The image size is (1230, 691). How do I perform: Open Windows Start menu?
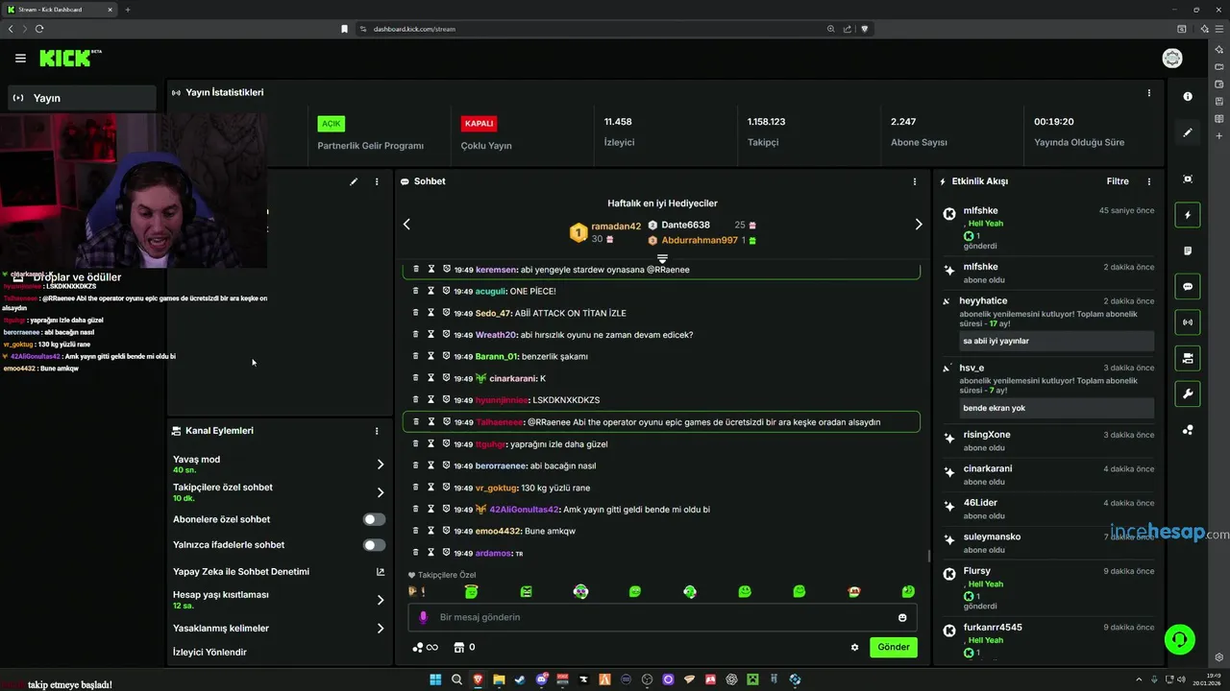(x=435, y=679)
